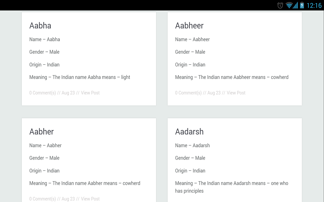
Task: Click Aug 23 date on Aabha card
Action: click(68, 93)
